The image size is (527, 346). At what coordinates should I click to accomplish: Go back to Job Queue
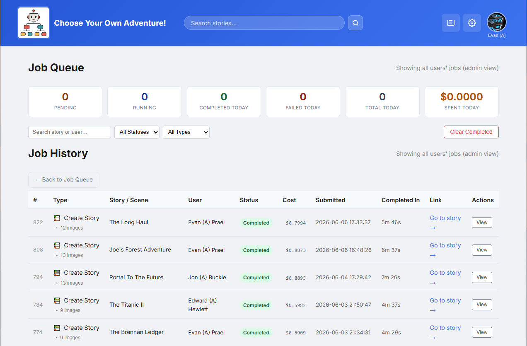(x=64, y=180)
